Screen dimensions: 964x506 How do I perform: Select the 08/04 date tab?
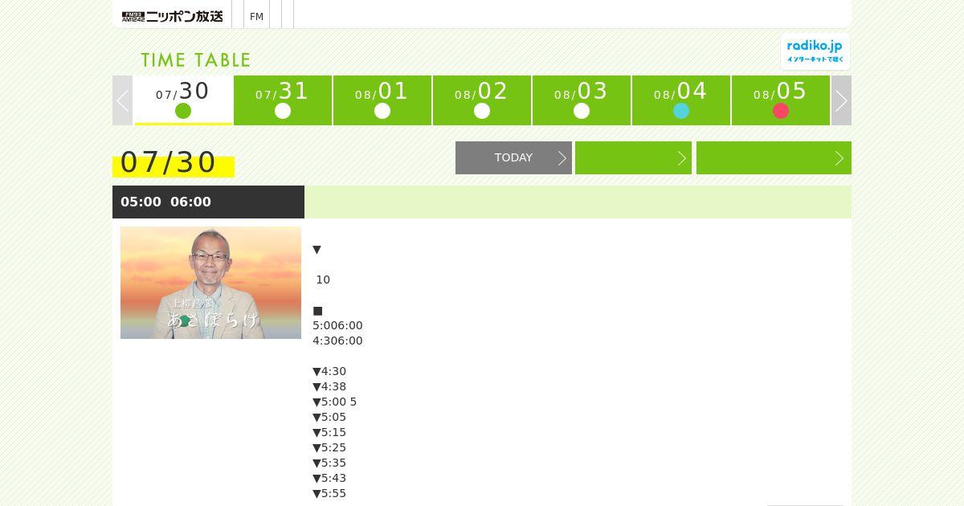681,100
